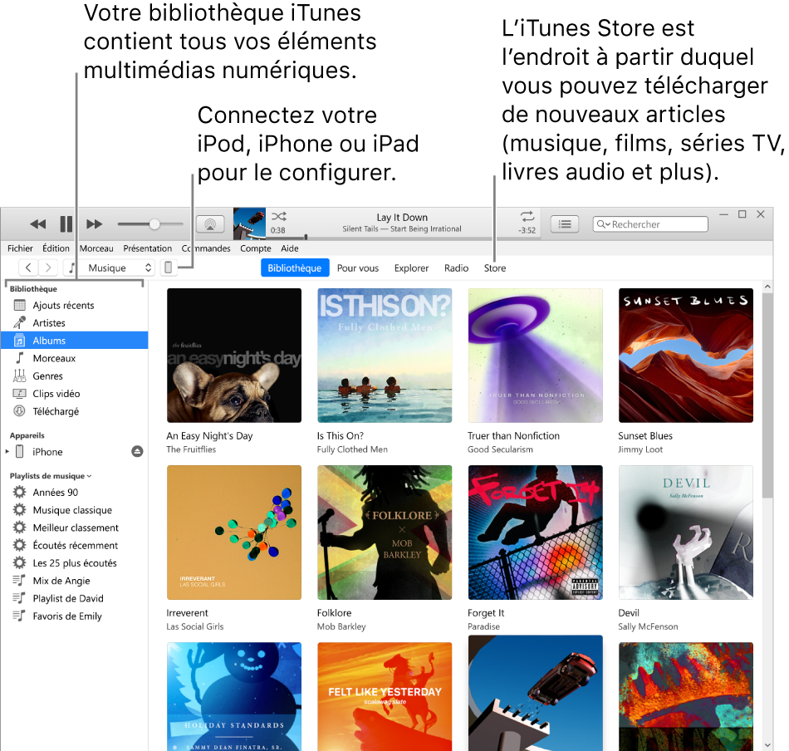The height and width of the screenshot is (751, 789).
Task: Open the Forget It album cover
Action: [x=536, y=533]
